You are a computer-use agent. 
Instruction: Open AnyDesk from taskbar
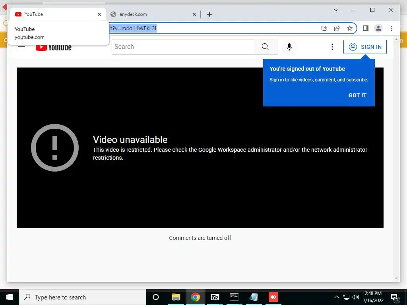[x=273, y=297]
